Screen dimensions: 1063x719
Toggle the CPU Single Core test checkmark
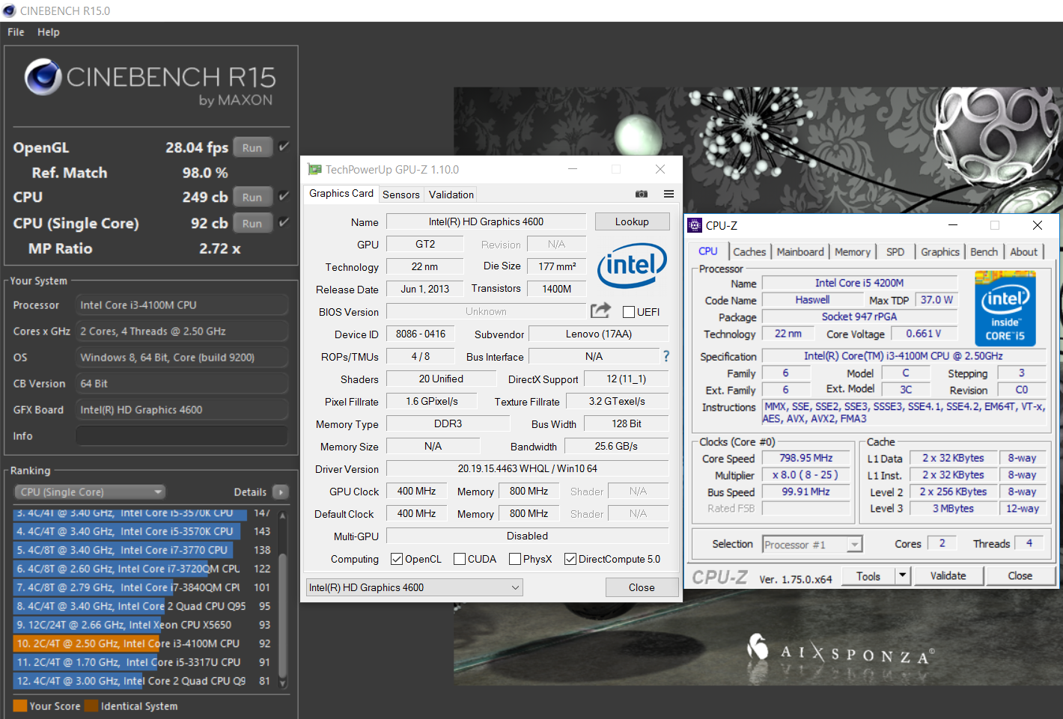coord(284,222)
